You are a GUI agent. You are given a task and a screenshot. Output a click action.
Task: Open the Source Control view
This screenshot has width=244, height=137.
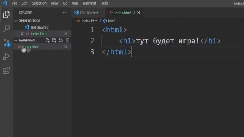[x=6, y=43]
